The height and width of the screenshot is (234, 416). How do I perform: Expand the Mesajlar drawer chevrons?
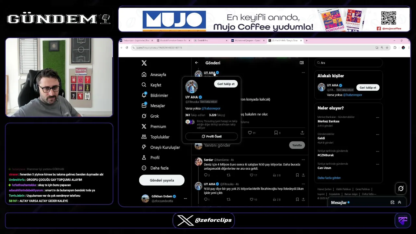(x=399, y=202)
